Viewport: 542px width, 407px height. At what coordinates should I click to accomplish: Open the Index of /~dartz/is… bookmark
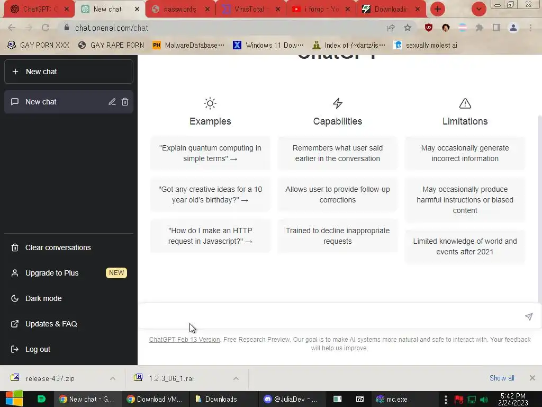pos(349,46)
